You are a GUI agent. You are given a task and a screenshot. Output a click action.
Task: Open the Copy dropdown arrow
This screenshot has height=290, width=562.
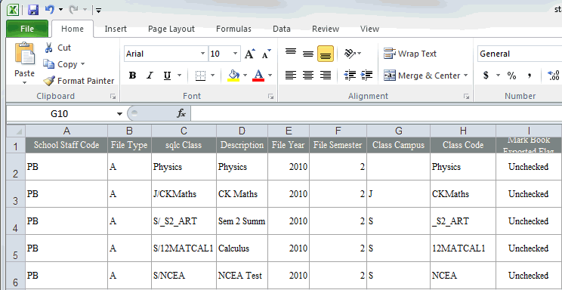coord(83,64)
